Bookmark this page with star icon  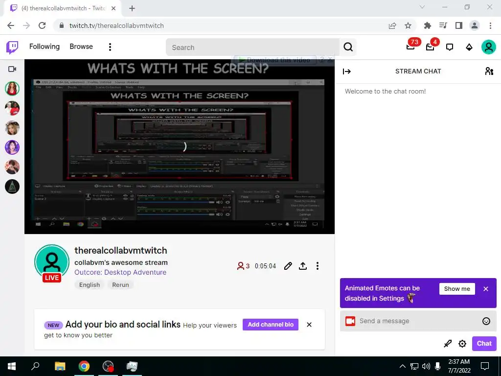(408, 26)
